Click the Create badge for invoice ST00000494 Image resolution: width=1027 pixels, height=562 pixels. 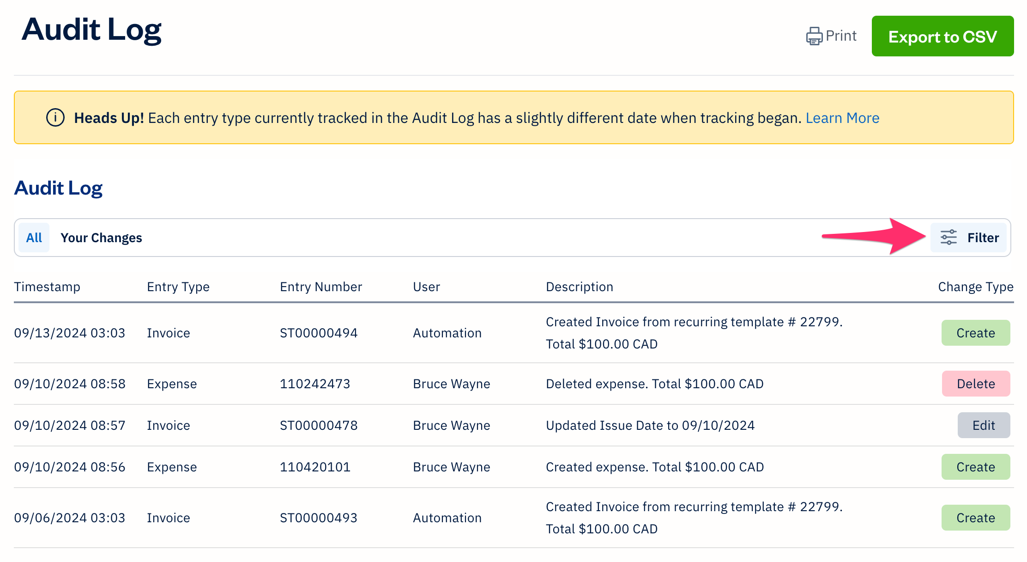[x=976, y=332]
